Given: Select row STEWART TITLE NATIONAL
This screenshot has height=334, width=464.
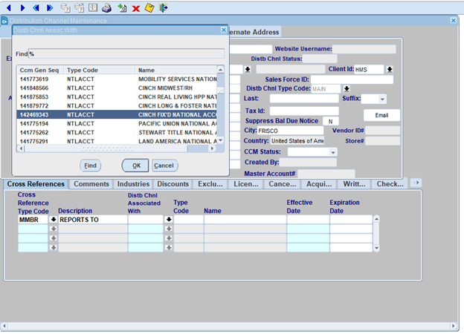Looking at the screenshot, I should (x=117, y=132).
